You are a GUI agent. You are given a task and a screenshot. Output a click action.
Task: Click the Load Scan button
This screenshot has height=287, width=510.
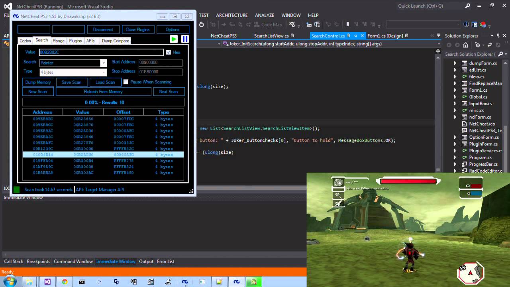click(105, 82)
